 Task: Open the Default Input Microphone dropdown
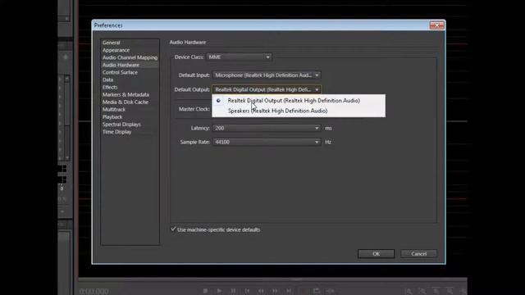point(267,75)
